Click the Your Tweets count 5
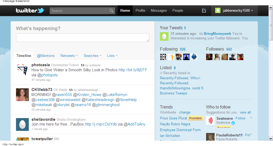This screenshot has width=273, height=146. pyautogui.click(x=185, y=28)
